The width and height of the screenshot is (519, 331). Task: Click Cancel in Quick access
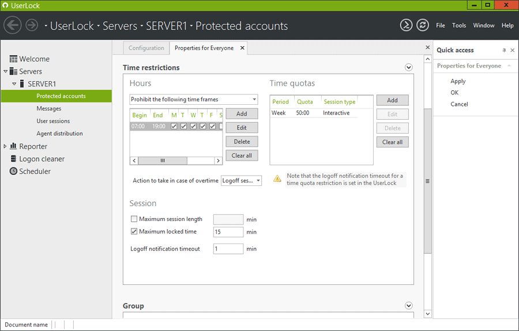coord(459,104)
